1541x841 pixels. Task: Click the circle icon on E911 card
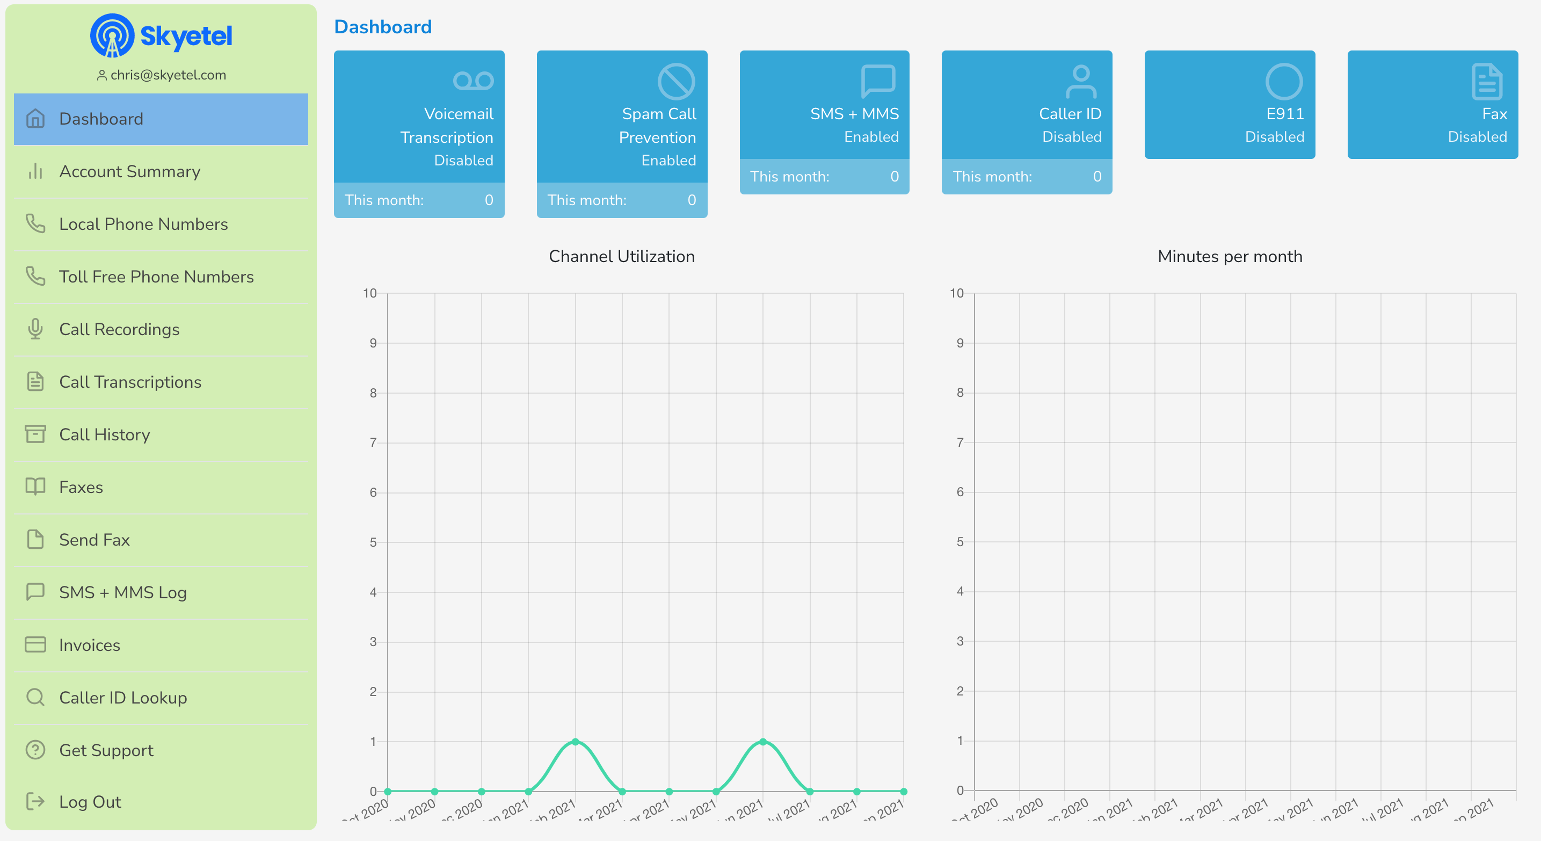click(x=1284, y=81)
